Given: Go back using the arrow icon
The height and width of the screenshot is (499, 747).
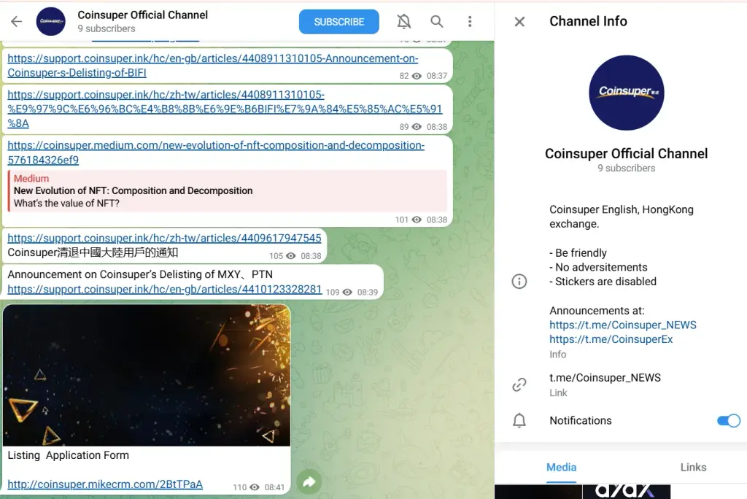Looking at the screenshot, I should 17,21.
